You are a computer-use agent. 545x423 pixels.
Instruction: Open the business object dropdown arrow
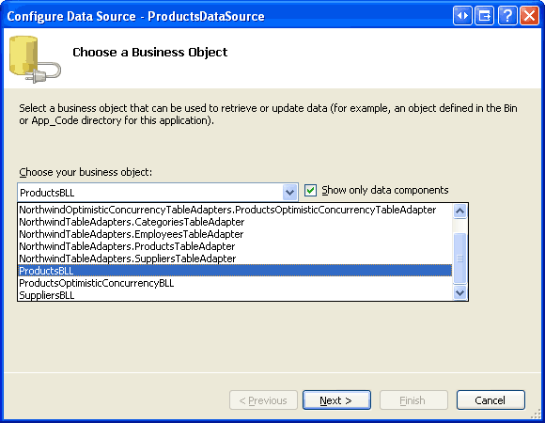point(289,192)
